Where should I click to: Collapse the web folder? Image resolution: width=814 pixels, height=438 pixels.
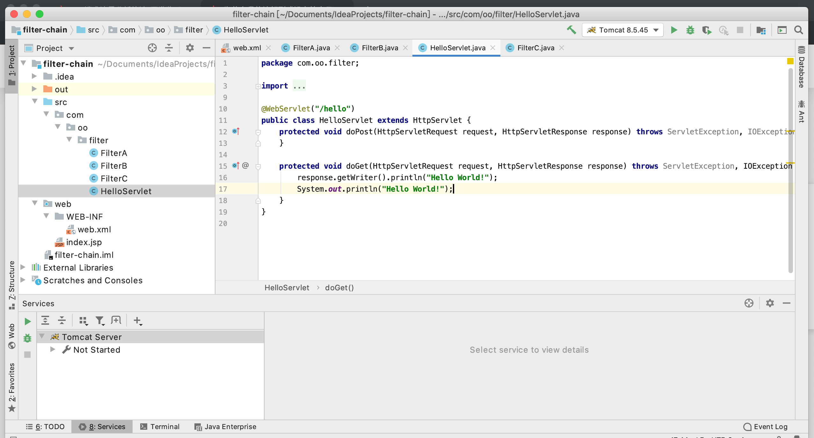pyautogui.click(x=35, y=203)
